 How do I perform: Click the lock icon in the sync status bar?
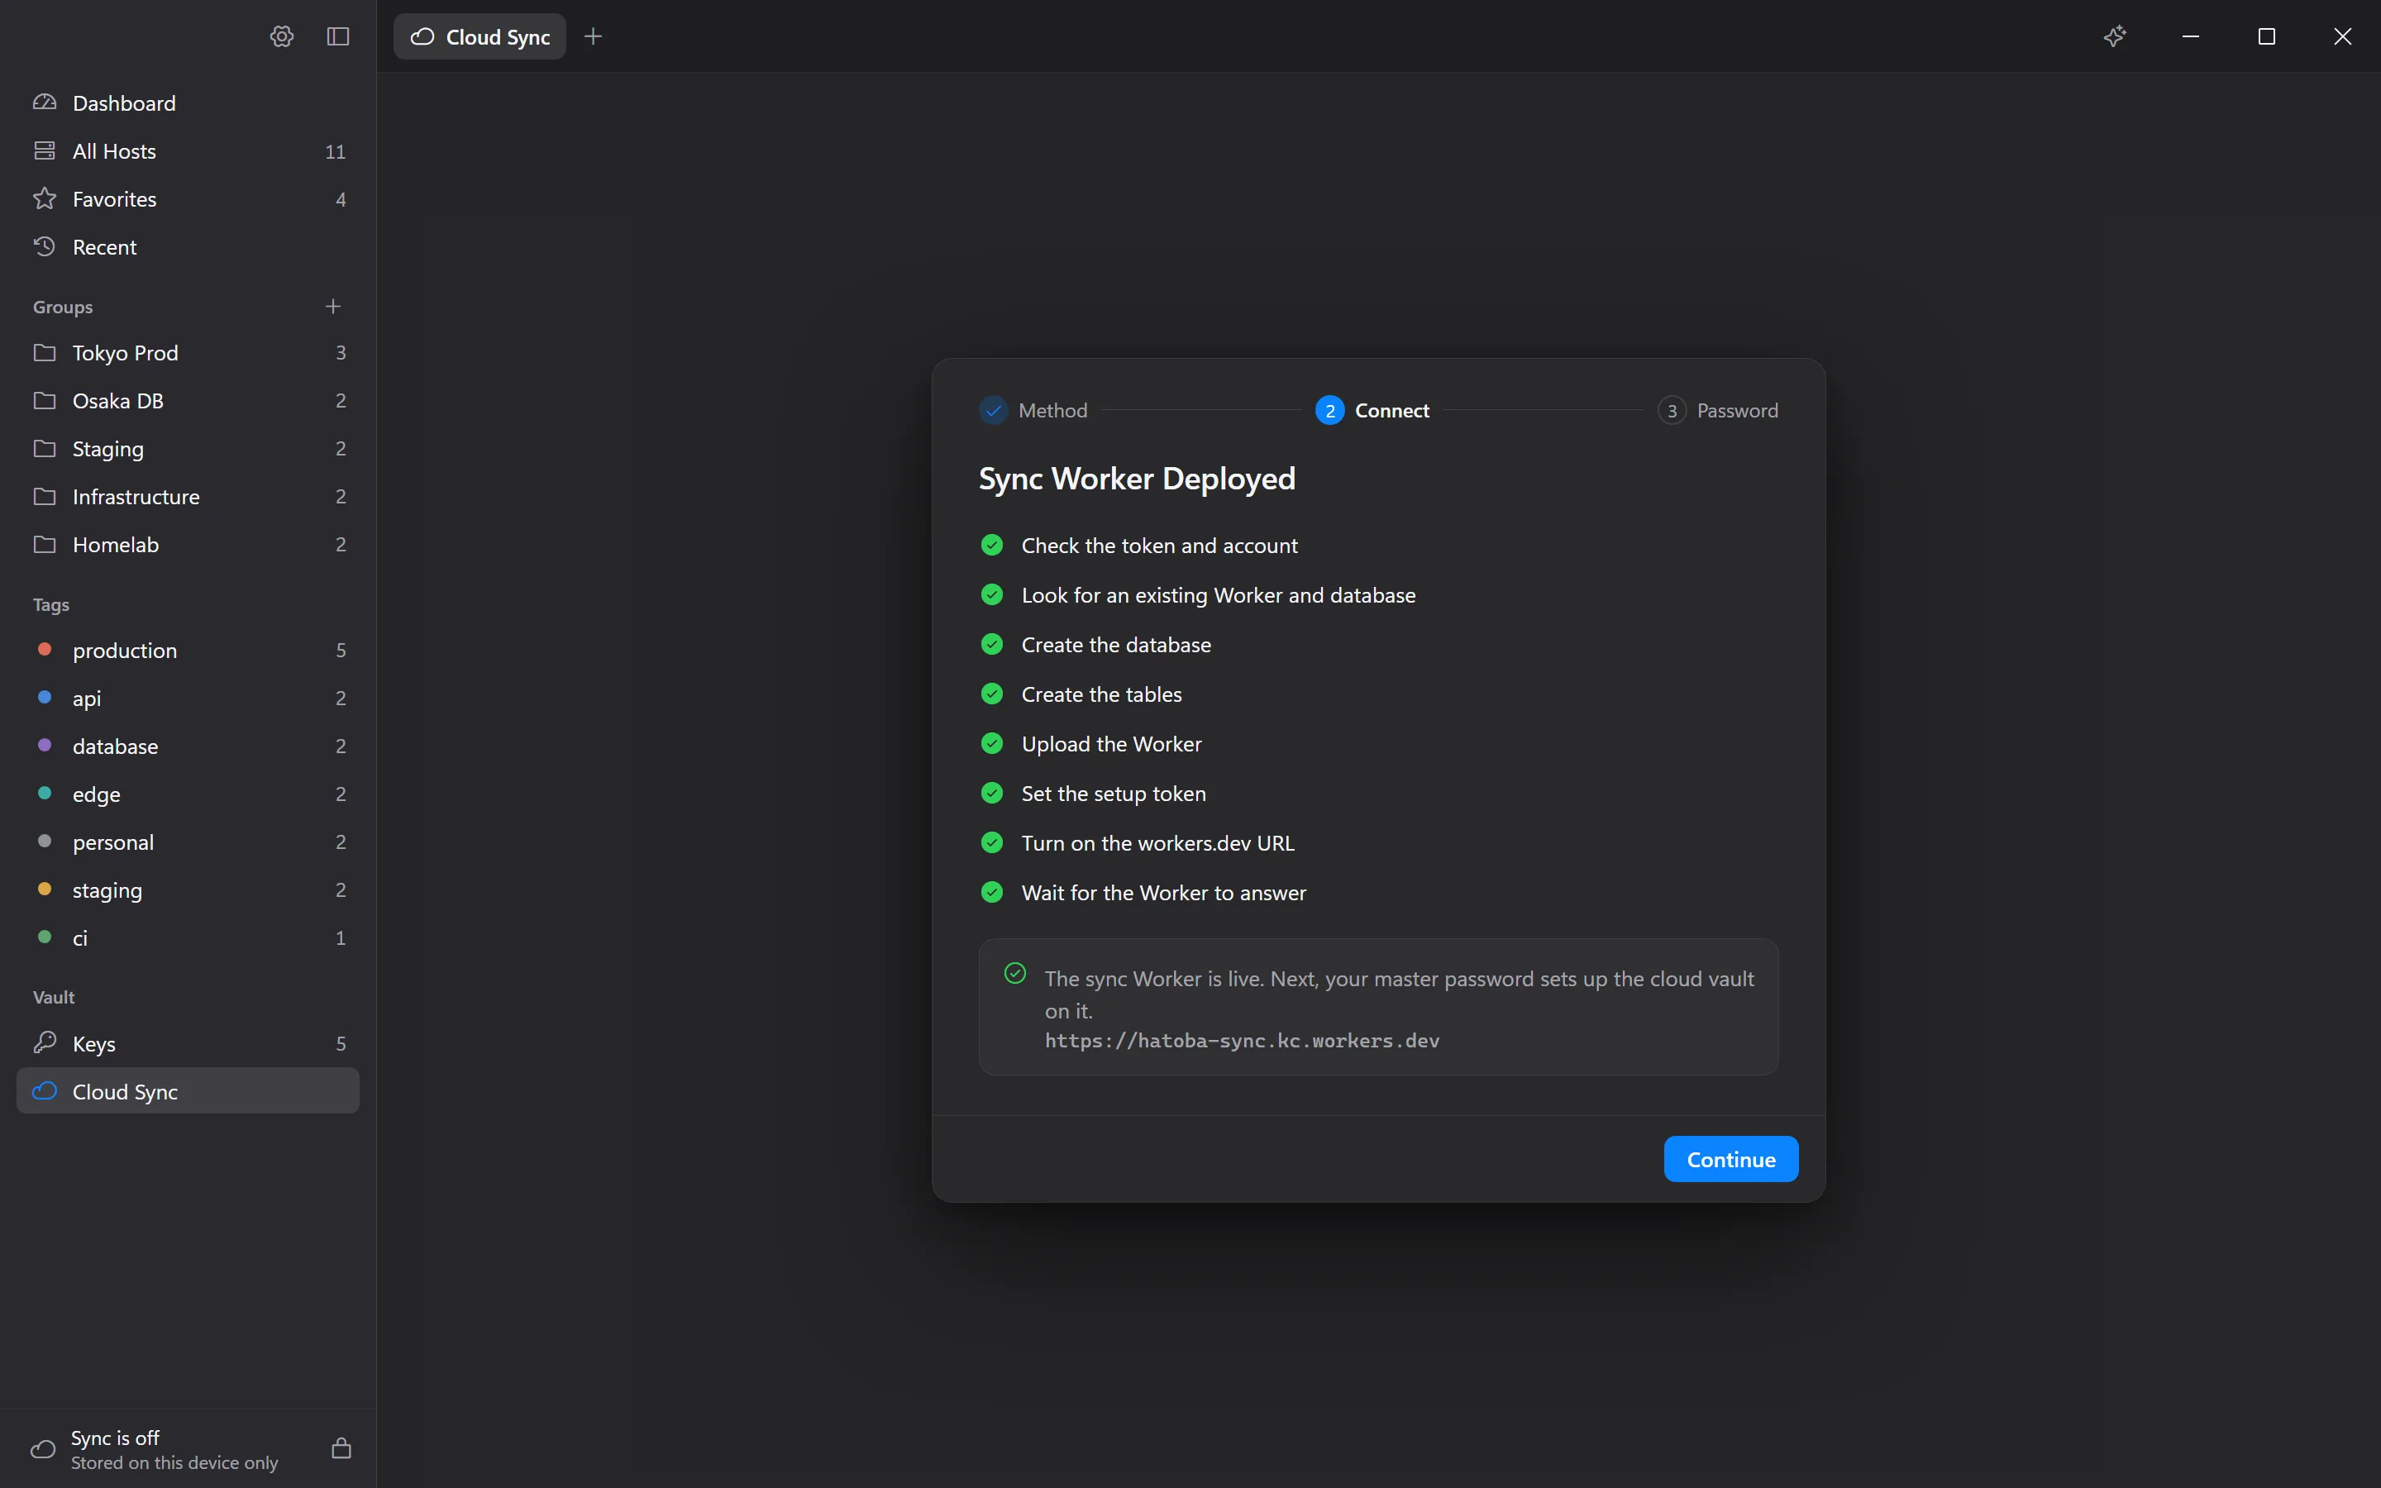click(x=341, y=1448)
